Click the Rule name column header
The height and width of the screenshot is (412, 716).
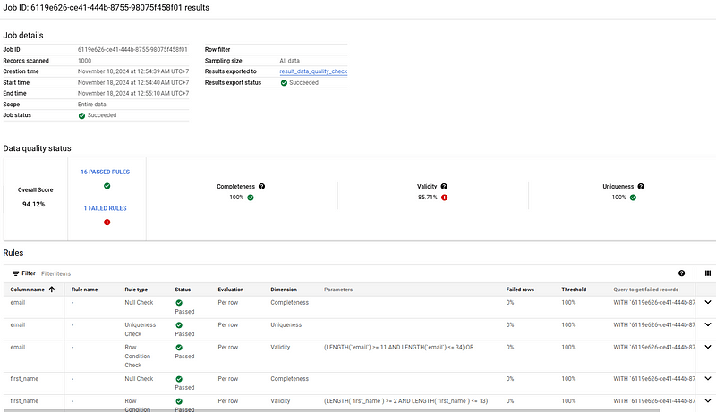(84, 290)
